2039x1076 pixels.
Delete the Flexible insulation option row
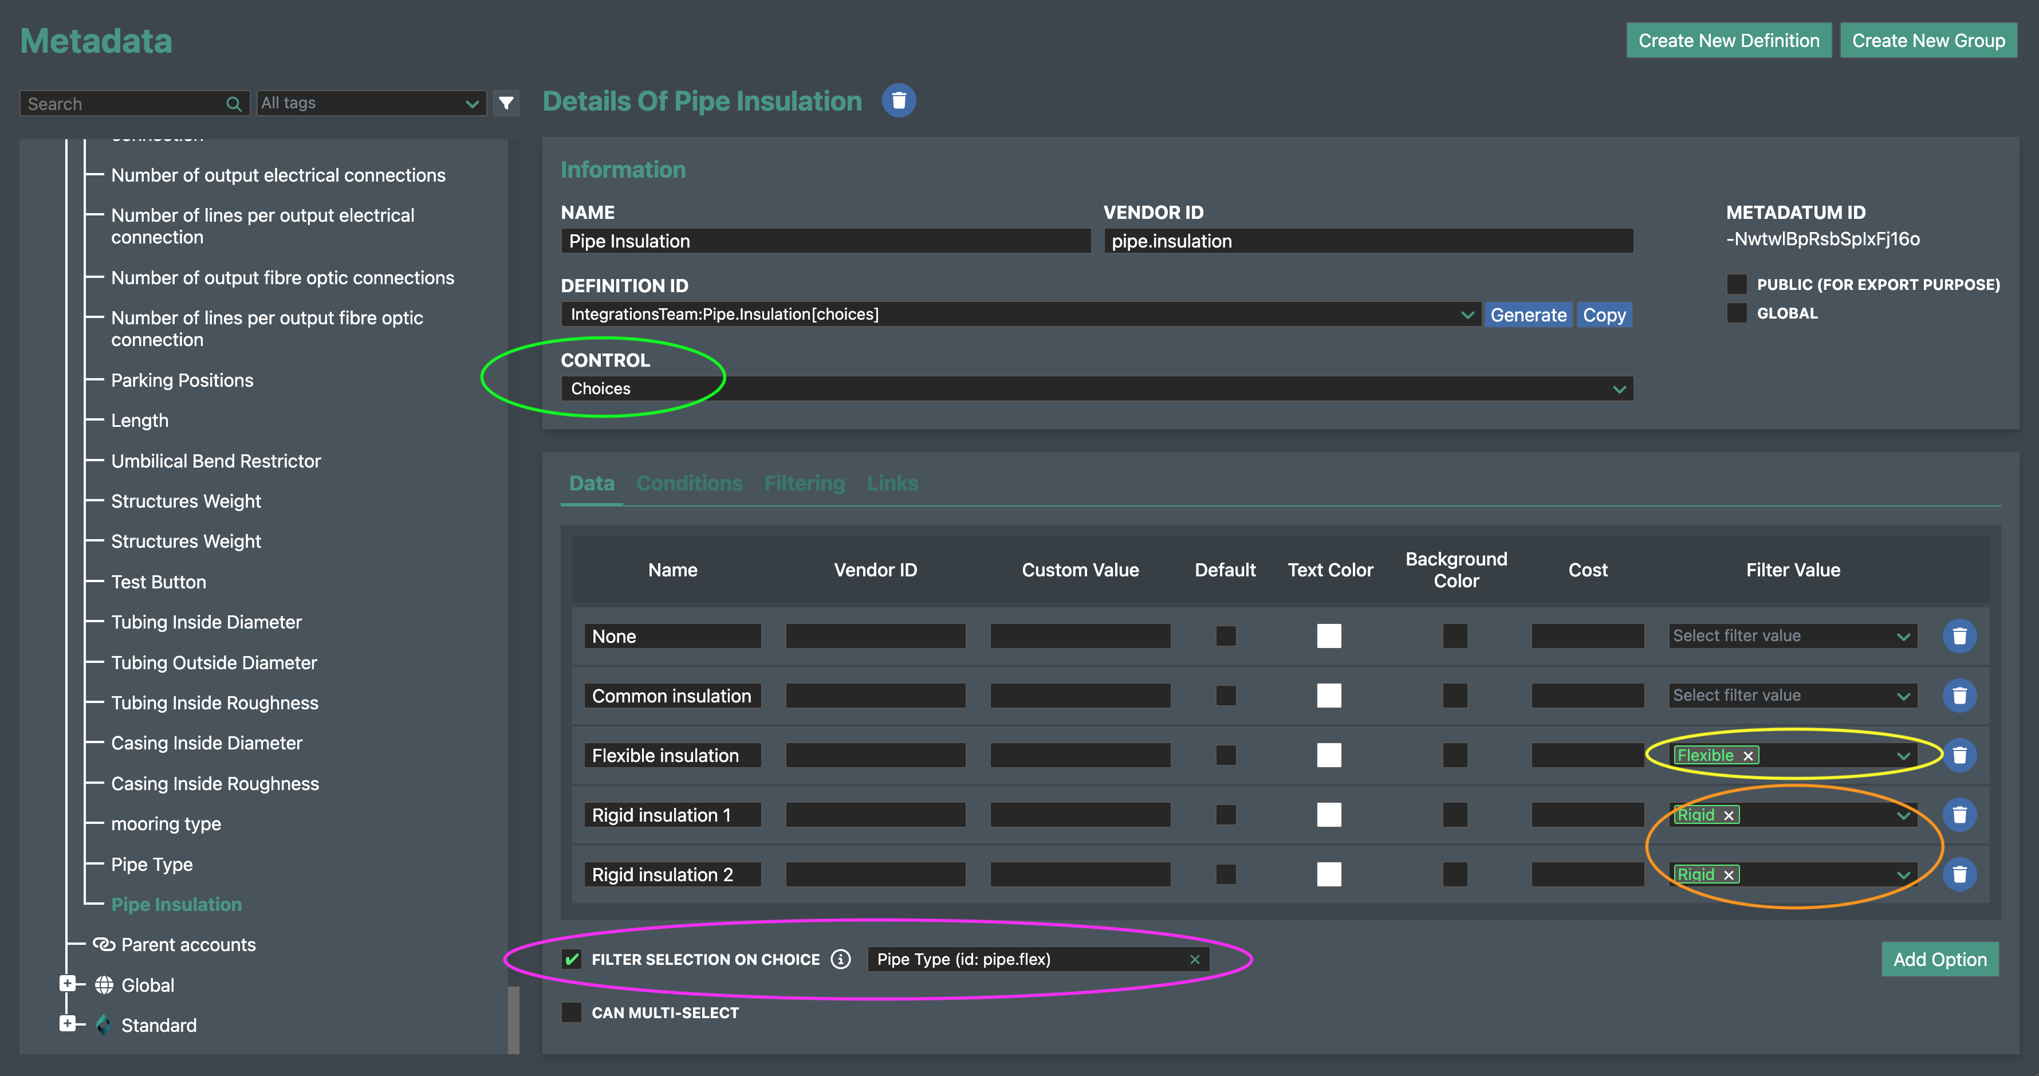point(1959,755)
